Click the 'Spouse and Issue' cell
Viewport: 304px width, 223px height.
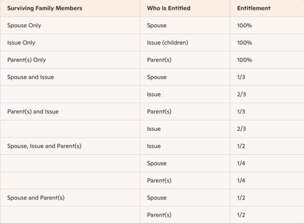(30, 77)
